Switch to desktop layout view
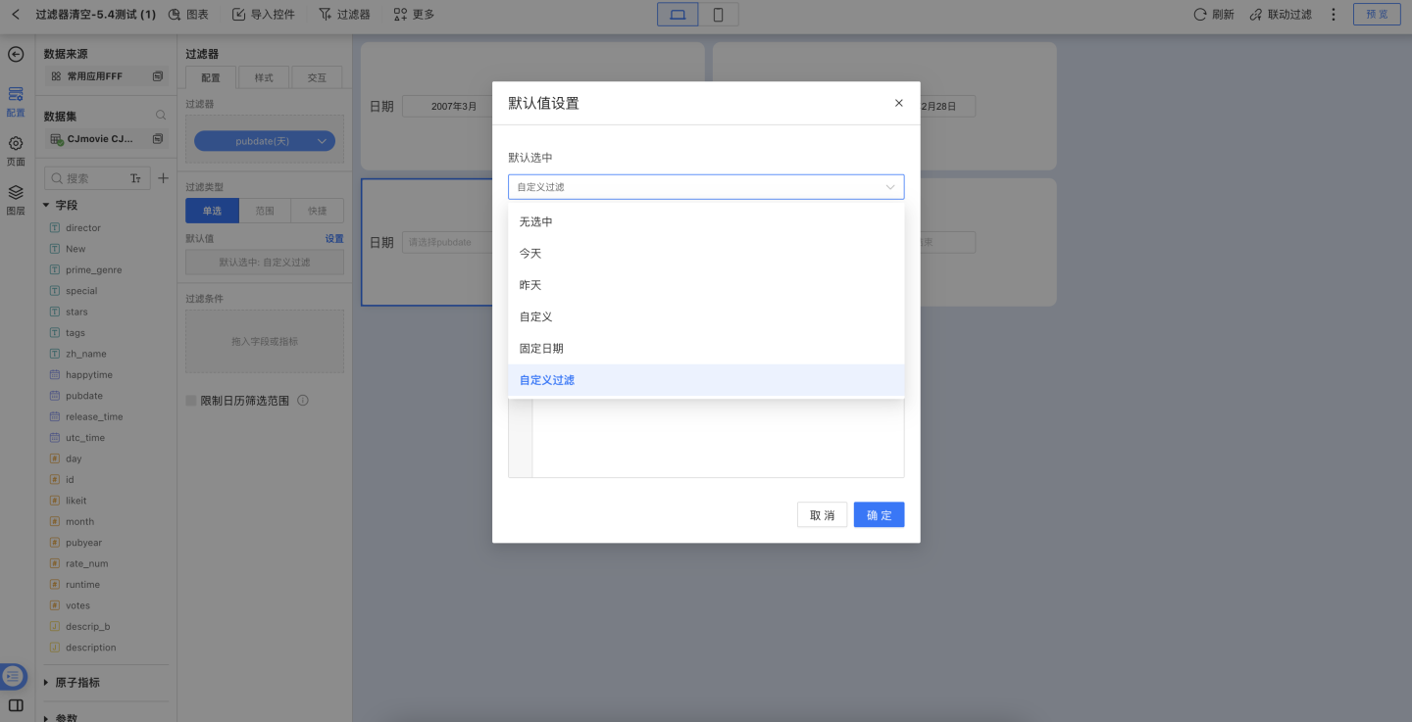This screenshot has width=1412, height=722. [678, 15]
